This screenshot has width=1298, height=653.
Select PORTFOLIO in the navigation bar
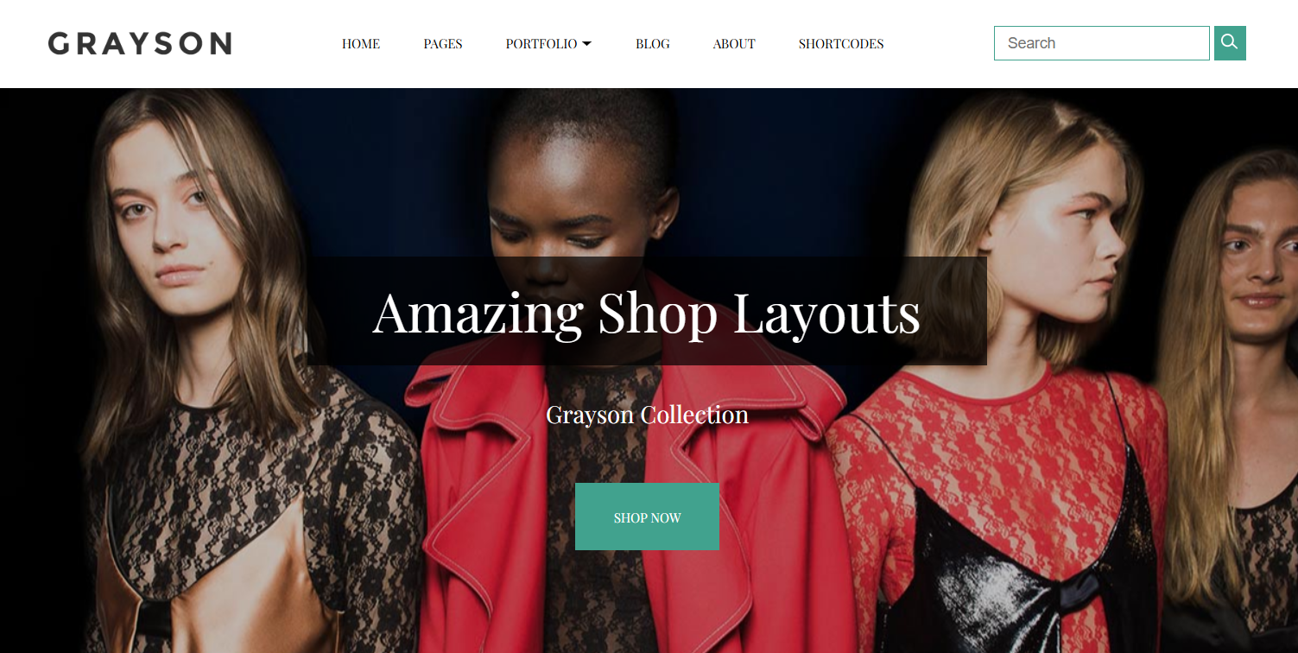541,44
